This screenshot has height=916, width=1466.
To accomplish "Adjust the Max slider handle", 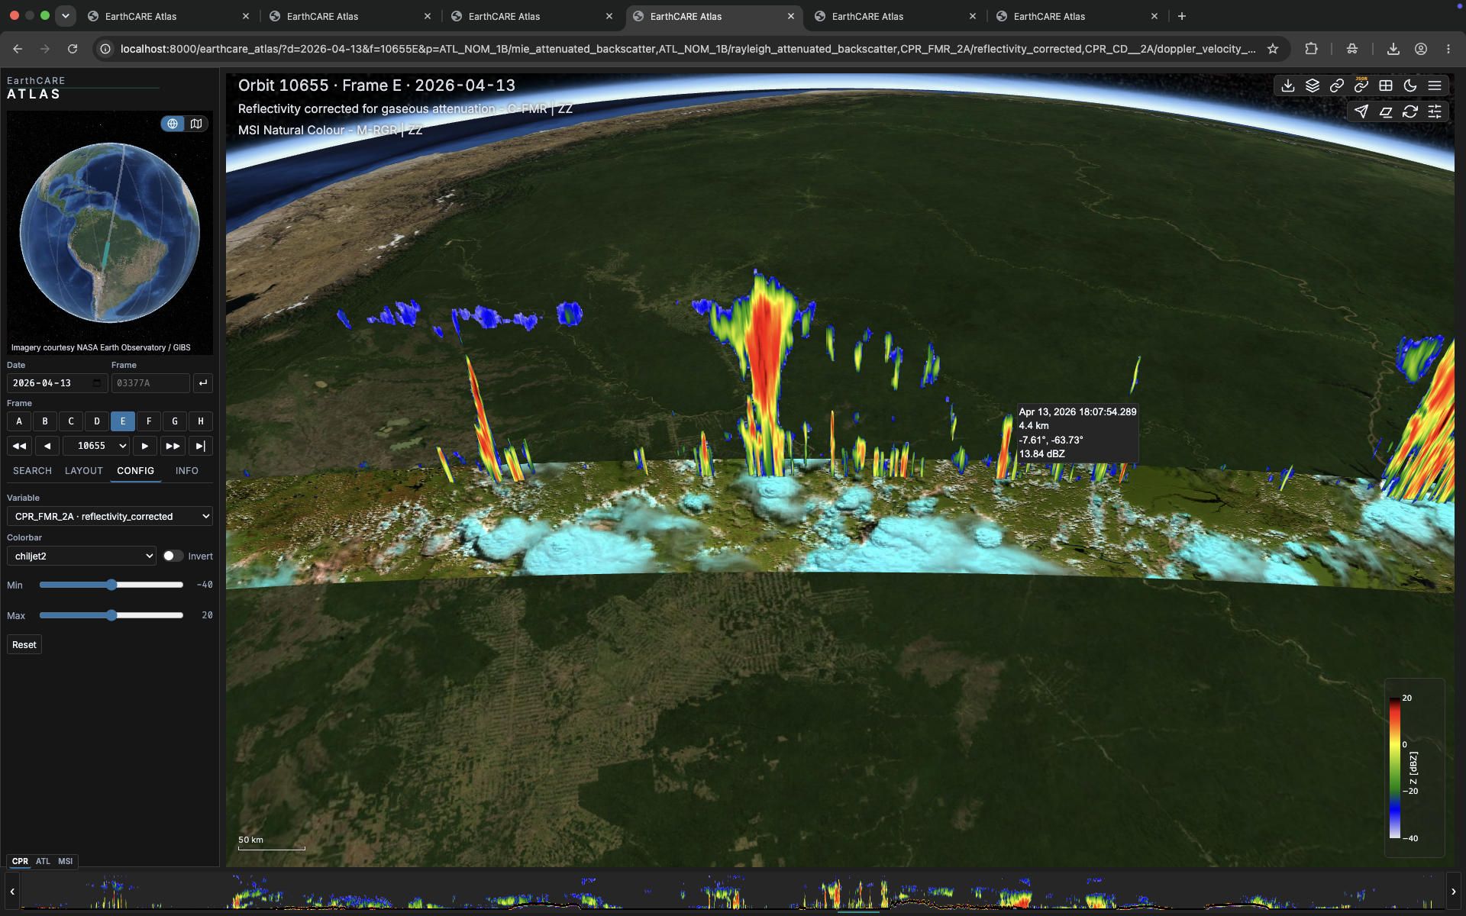I will click(x=111, y=615).
